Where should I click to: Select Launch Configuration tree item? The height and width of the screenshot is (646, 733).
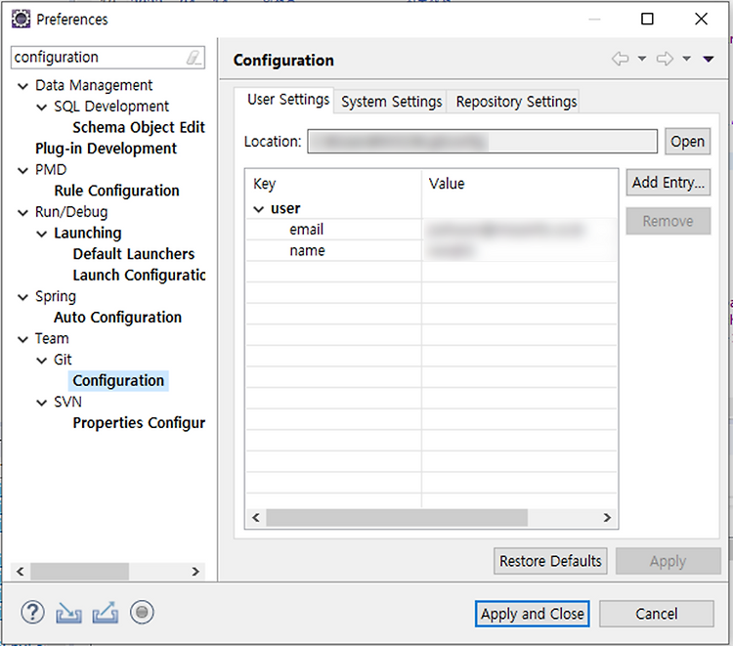[139, 276]
